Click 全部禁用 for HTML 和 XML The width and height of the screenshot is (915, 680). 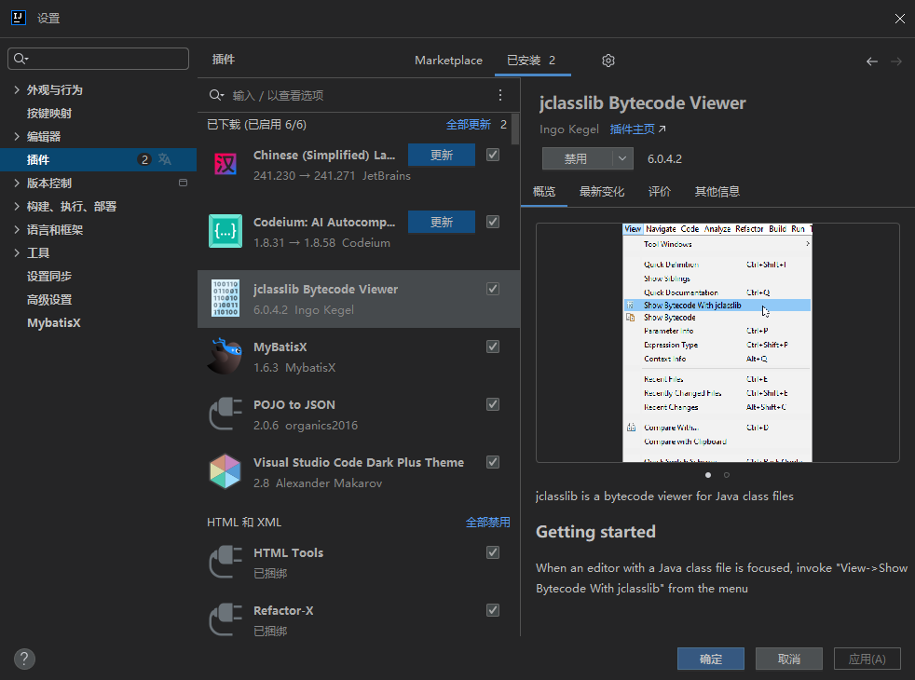488,522
